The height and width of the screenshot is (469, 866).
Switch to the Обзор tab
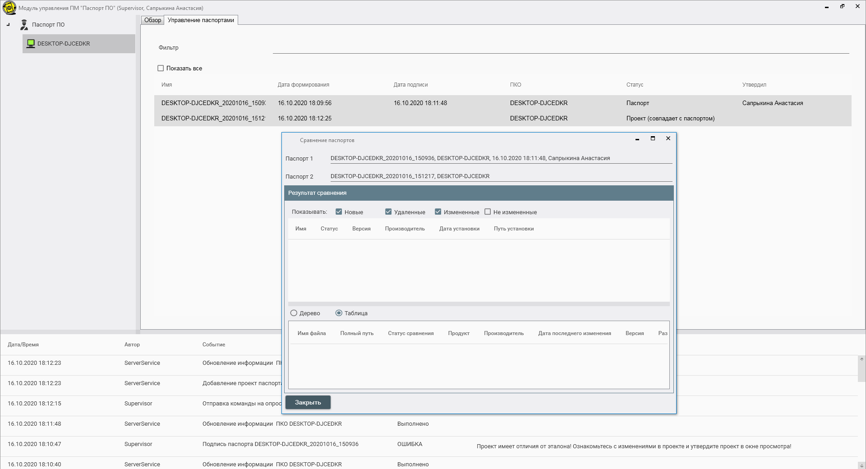point(152,20)
